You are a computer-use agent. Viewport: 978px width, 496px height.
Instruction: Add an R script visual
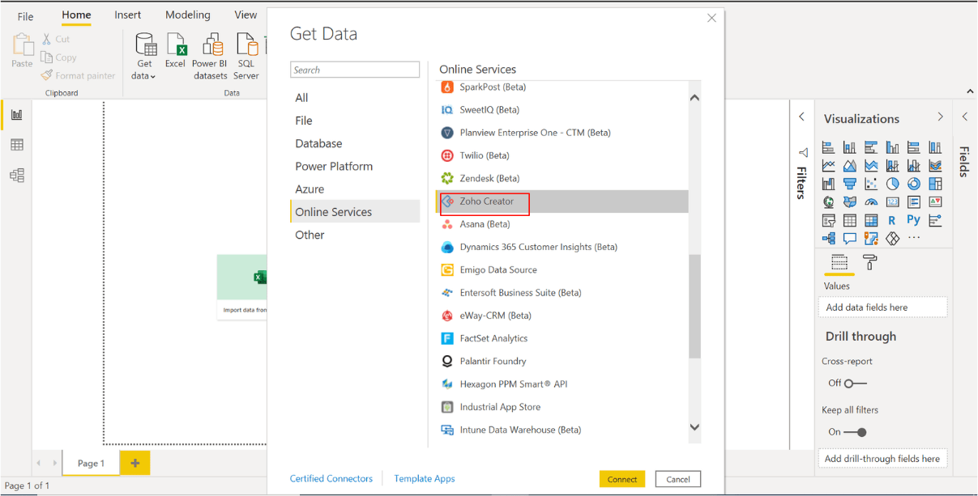(x=892, y=218)
